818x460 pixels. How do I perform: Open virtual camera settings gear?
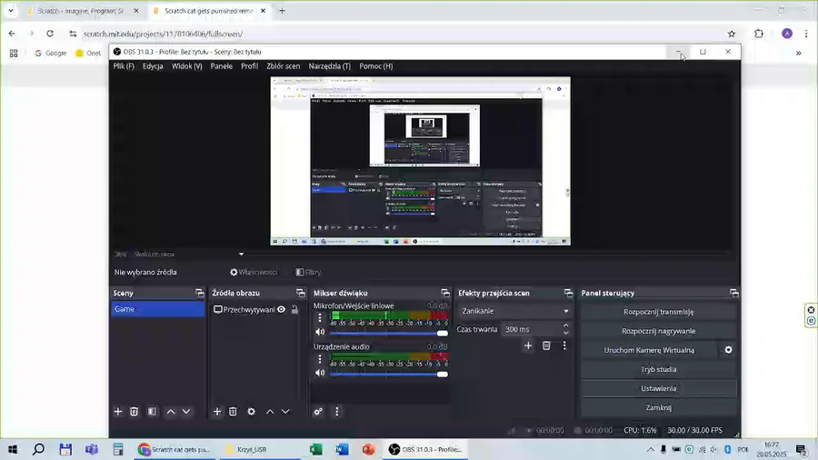[728, 350]
